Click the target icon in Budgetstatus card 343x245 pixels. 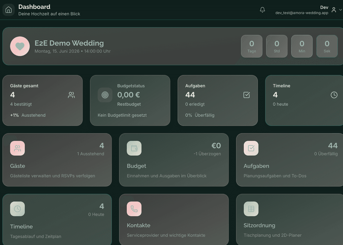(105, 95)
